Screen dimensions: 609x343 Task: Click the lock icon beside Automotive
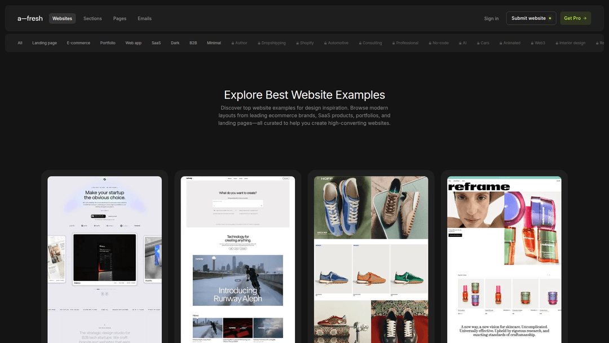325,43
